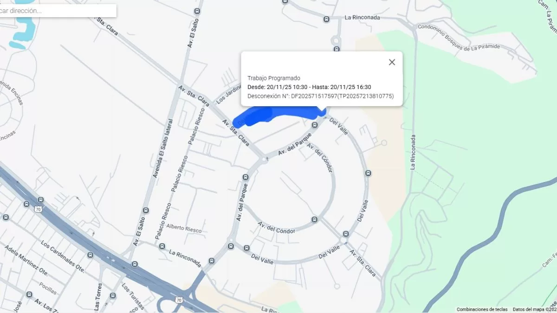Click bus stop at right end of blue zone
557x313 pixels.
point(315,124)
